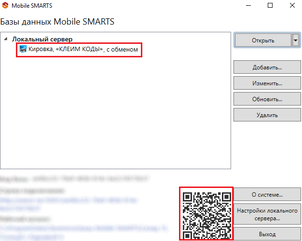Image resolution: width=302 pixels, height=241 pixels.
Task: Maximize the Mobile SMARTS window
Action: click(270, 5)
